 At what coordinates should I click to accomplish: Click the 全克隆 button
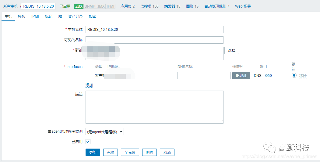130,152
